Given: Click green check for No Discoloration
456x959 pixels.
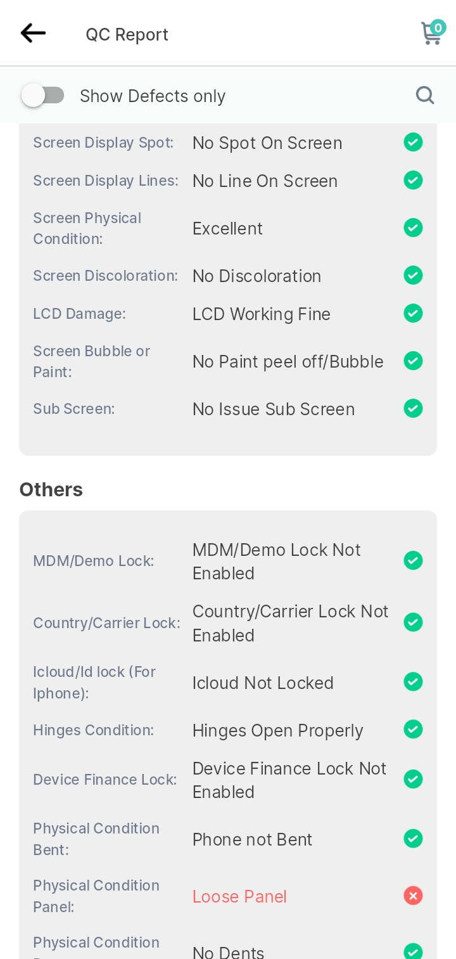Looking at the screenshot, I should click(x=413, y=275).
